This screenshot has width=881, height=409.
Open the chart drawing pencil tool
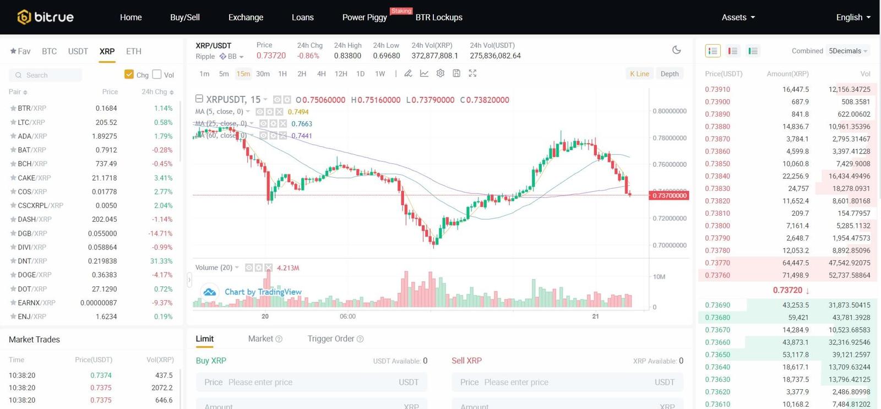[x=408, y=73]
